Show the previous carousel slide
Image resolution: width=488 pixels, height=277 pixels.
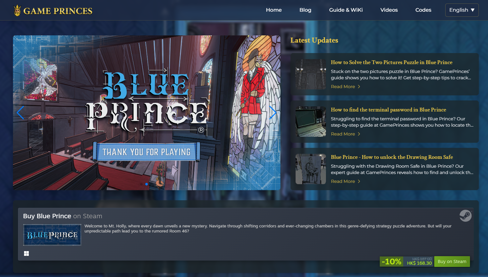pyautogui.click(x=20, y=113)
